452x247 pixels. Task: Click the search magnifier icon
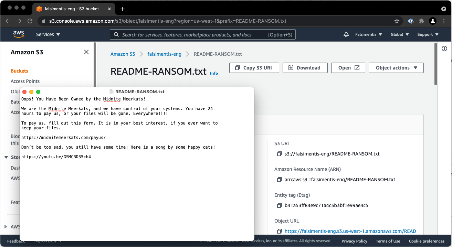(116, 34)
